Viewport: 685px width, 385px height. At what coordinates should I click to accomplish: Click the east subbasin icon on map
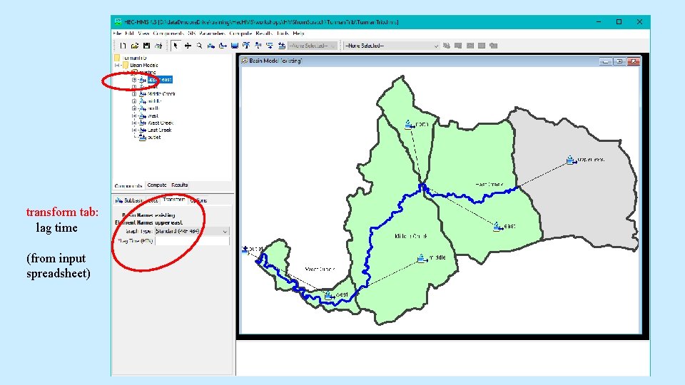click(497, 226)
